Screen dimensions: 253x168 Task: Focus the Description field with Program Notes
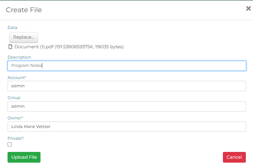click(x=126, y=66)
